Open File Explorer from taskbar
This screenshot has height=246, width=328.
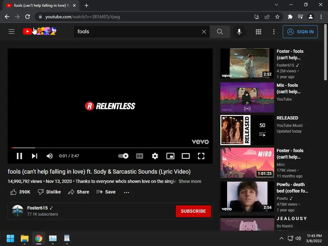pyautogui.click(x=24, y=238)
